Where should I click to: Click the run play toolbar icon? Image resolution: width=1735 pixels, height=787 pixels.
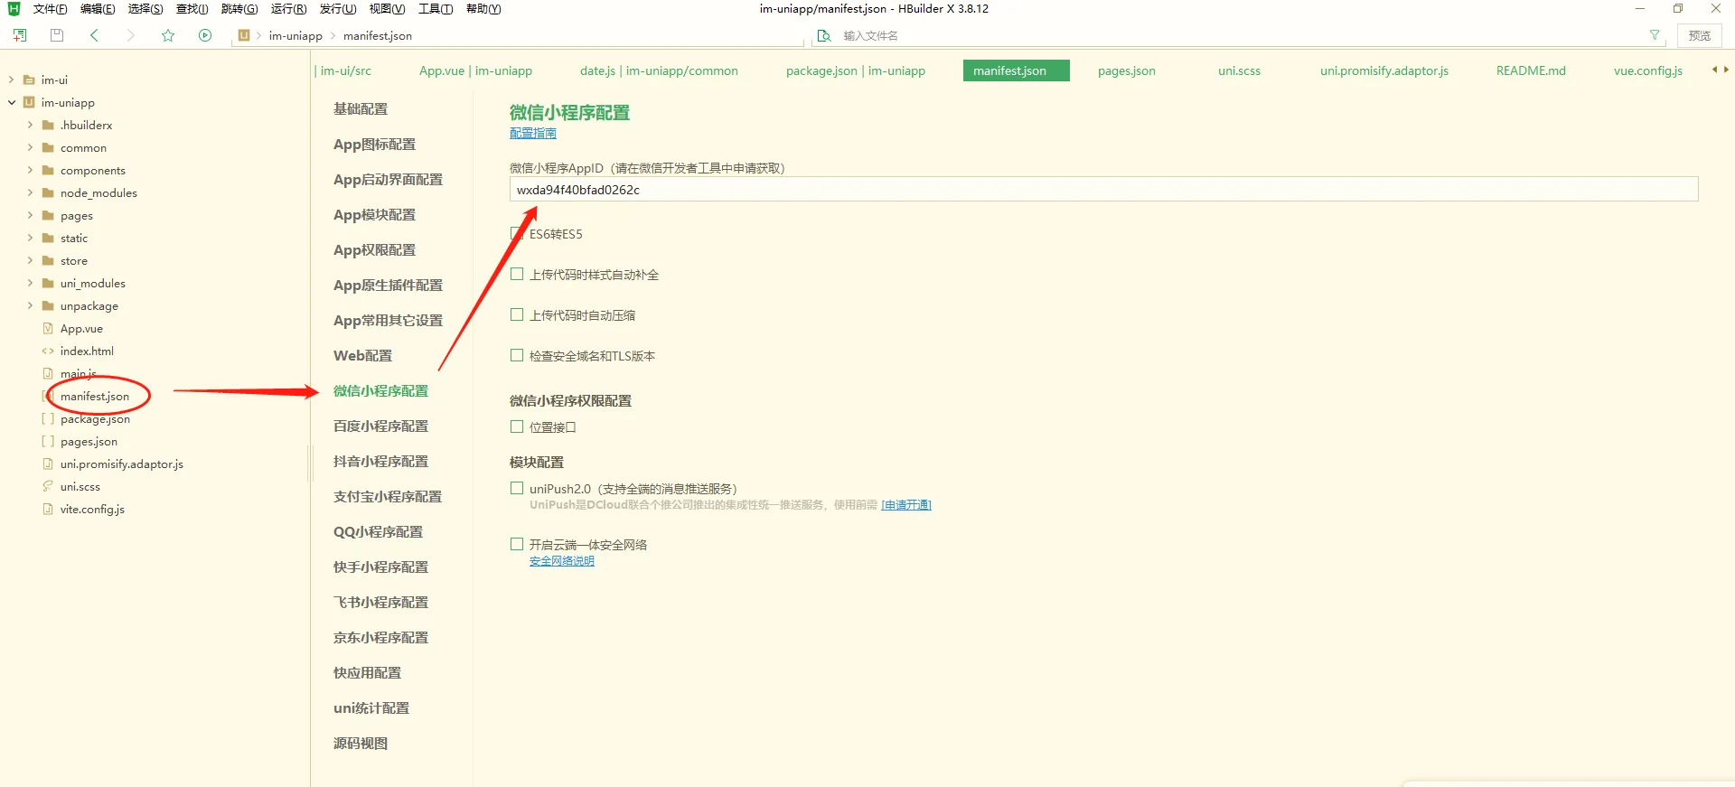[205, 35]
